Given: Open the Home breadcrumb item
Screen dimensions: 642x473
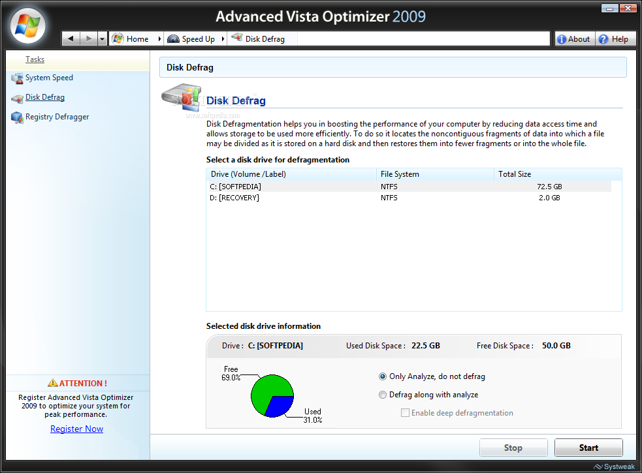Looking at the screenshot, I should 137,39.
